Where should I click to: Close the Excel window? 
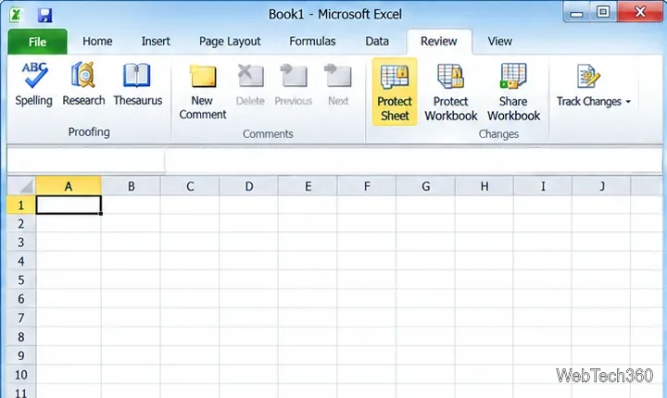[640, 12]
